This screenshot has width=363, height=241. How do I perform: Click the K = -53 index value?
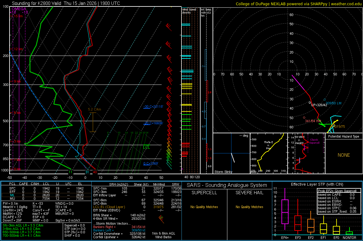tap(38, 203)
